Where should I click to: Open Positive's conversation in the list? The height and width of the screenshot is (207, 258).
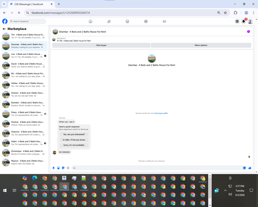point(24,124)
